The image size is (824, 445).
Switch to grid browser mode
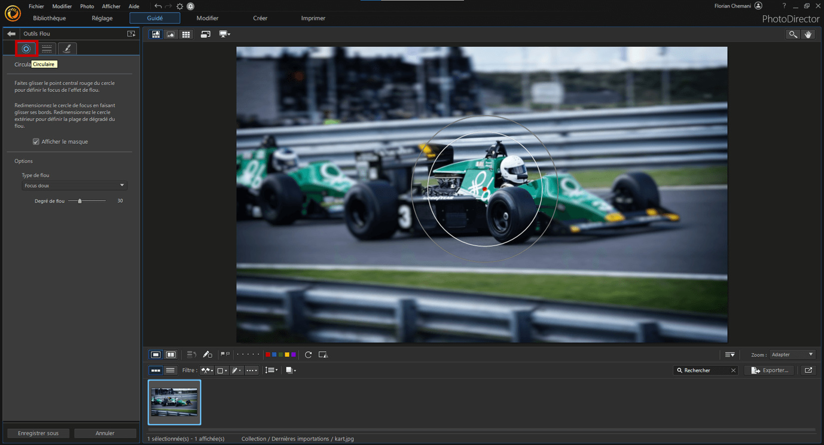(x=186, y=34)
